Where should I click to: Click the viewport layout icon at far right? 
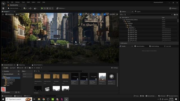pyautogui.click(x=117, y=14)
